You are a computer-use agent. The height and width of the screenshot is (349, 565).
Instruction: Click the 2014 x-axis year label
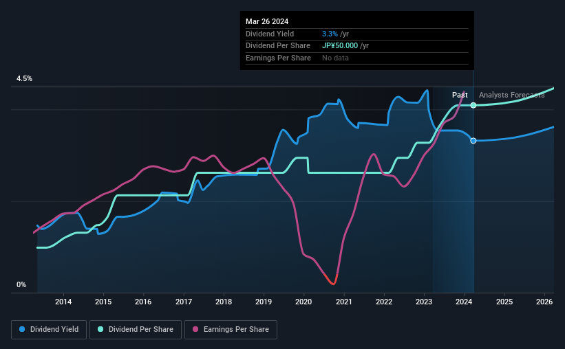click(63, 302)
